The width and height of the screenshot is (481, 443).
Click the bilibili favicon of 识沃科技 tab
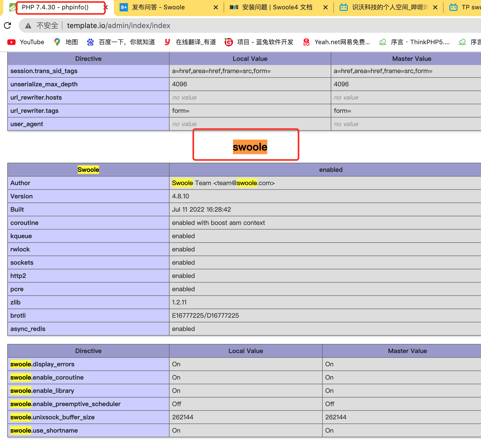click(x=344, y=7)
